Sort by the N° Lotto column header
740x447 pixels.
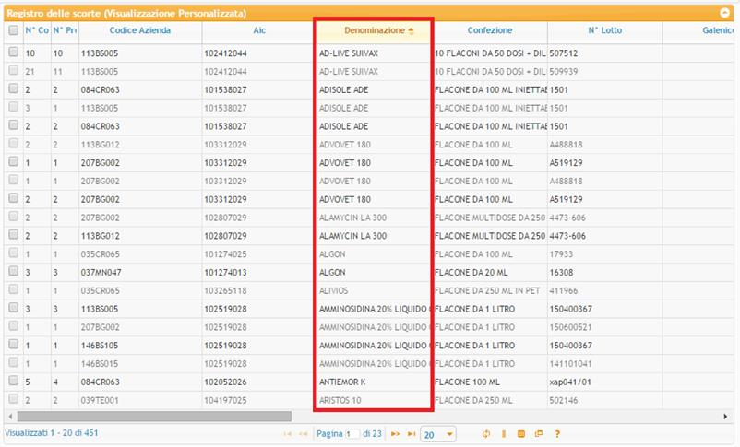click(x=604, y=30)
